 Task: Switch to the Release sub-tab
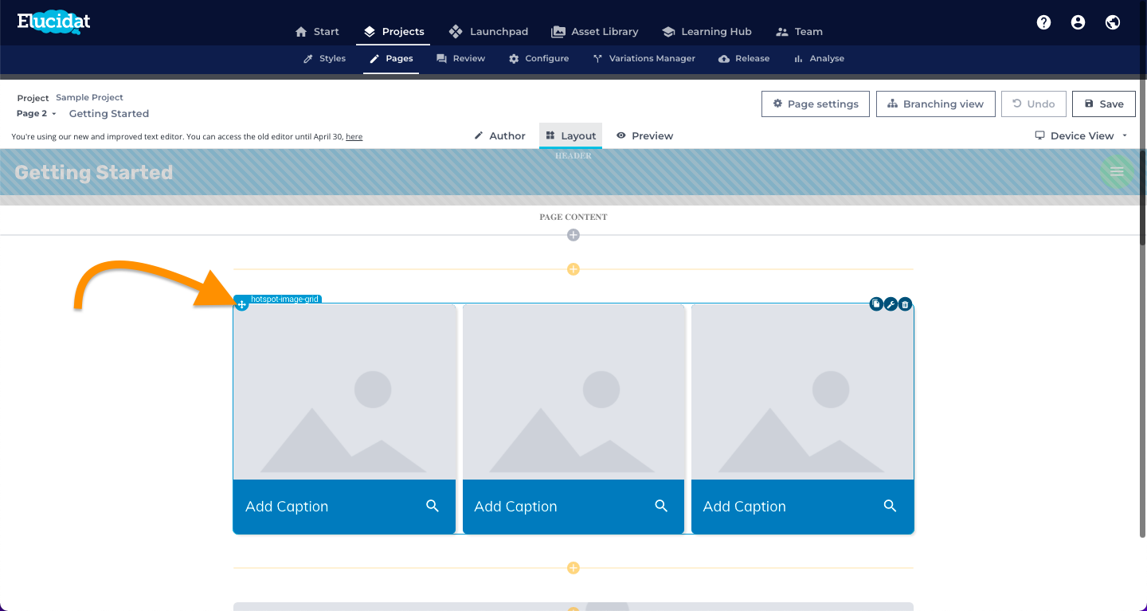pyautogui.click(x=744, y=58)
